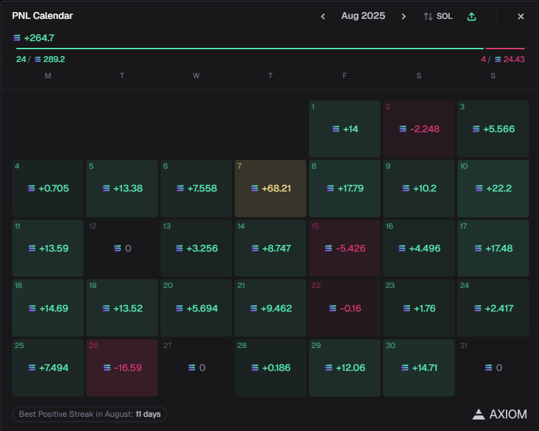Go to previous month arrow
Screen dimensions: 539x431
(323, 16)
